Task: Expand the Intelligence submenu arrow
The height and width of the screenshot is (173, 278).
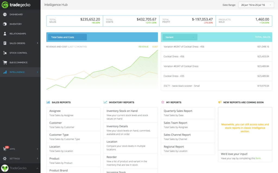Action: click(37, 72)
